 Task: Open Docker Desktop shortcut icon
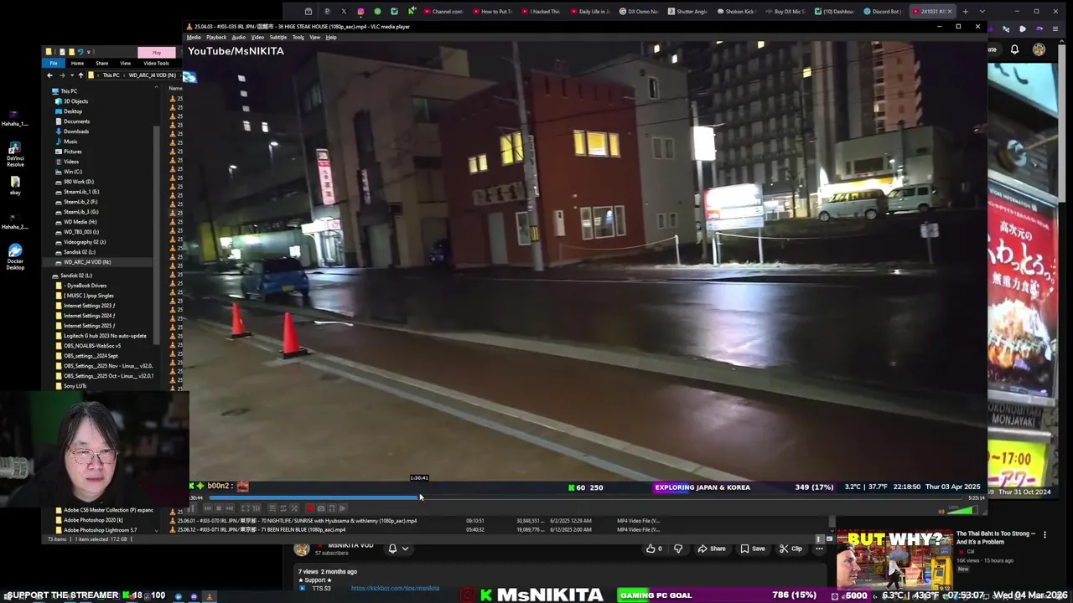[x=14, y=255]
